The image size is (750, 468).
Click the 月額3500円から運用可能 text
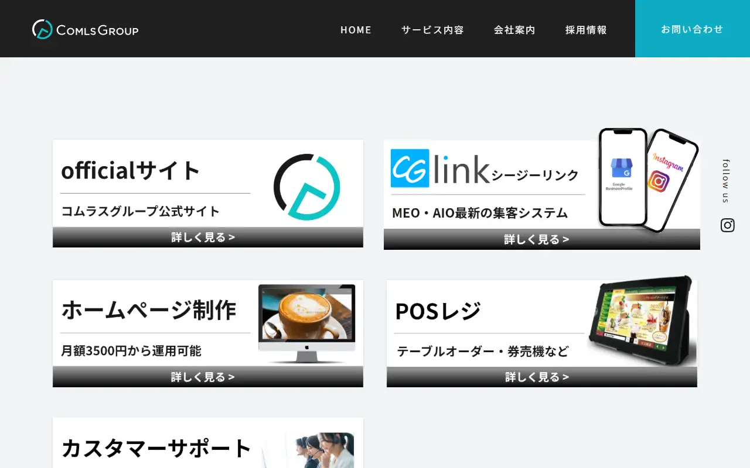[x=131, y=351]
